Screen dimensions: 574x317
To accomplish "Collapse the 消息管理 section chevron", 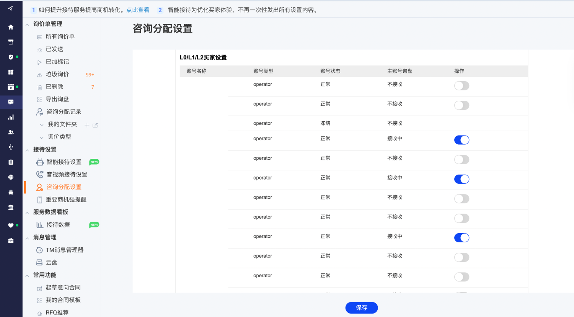I will coord(27,238).
